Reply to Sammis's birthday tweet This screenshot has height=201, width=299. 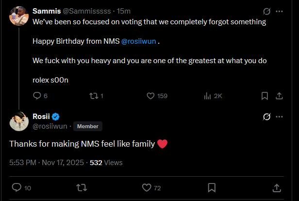click(37, 96)
